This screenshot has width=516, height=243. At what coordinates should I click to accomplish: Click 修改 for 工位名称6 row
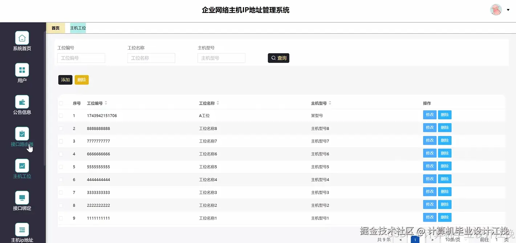point(430,153)
